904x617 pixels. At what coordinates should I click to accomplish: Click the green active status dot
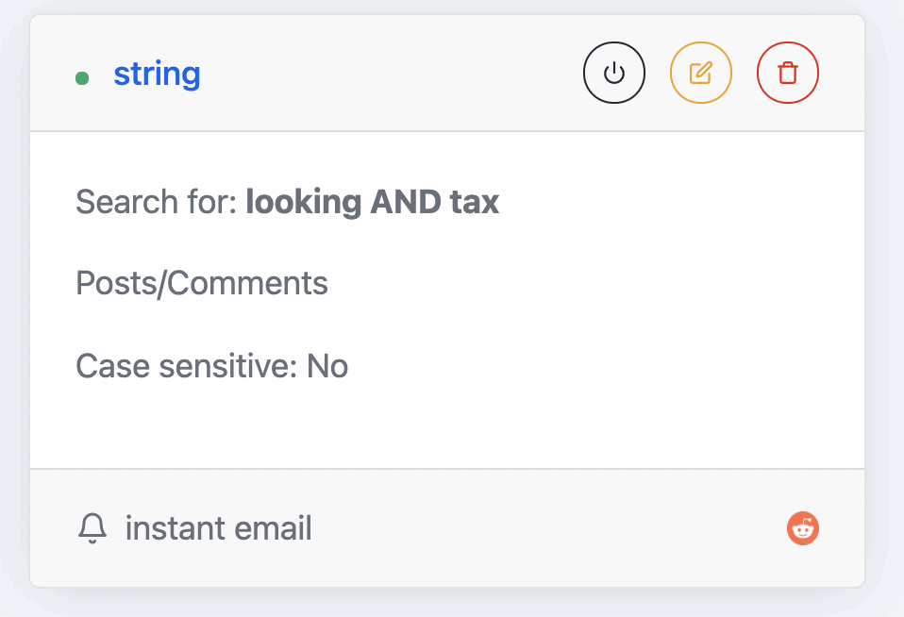(x=82, y=78)
